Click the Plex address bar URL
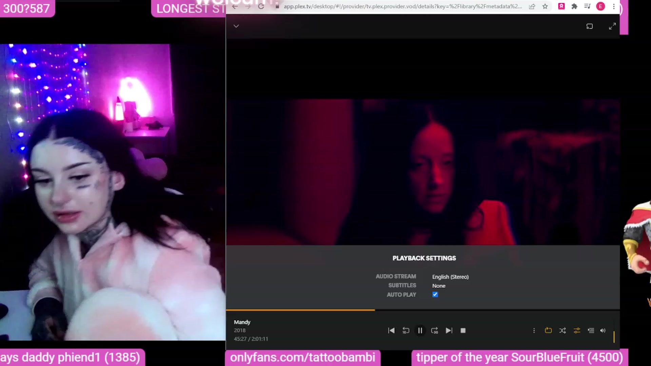The image size is (651, 366). (403, 6)
